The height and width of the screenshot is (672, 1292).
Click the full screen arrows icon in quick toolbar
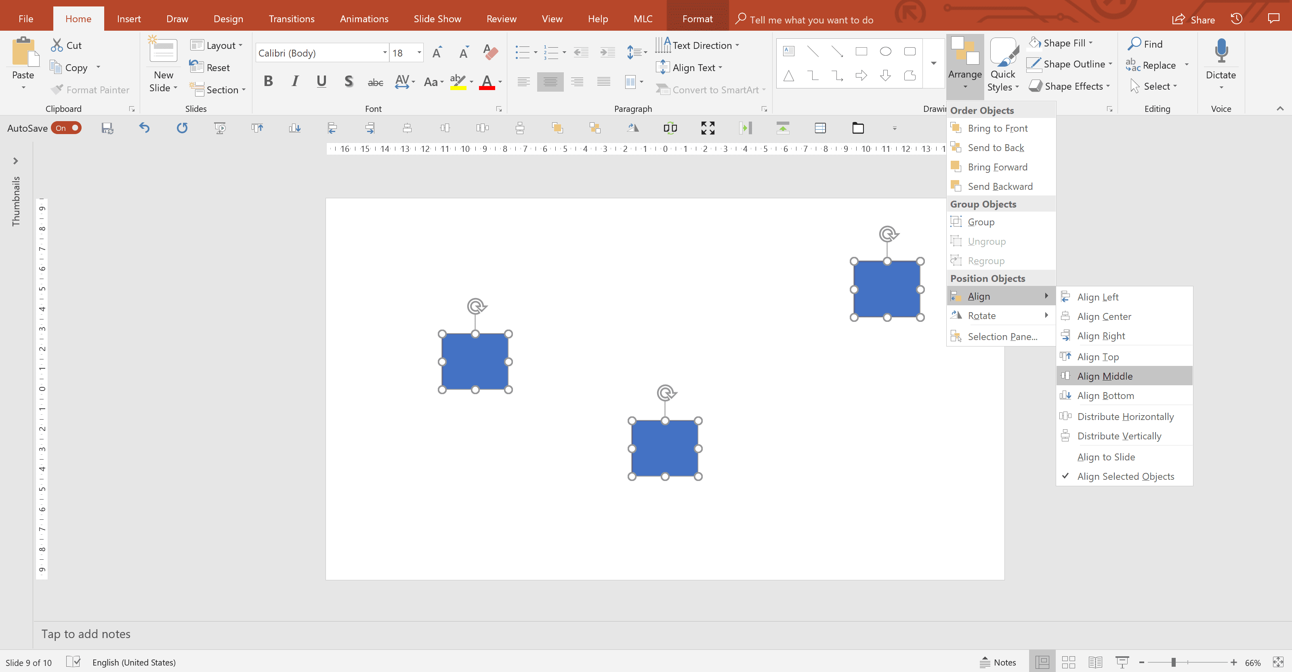pos(708,128)
